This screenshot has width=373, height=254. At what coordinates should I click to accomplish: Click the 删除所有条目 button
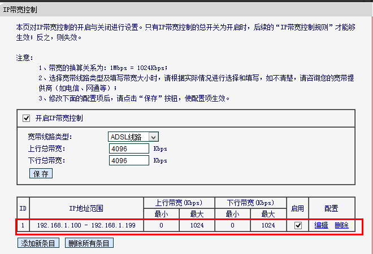89,243
